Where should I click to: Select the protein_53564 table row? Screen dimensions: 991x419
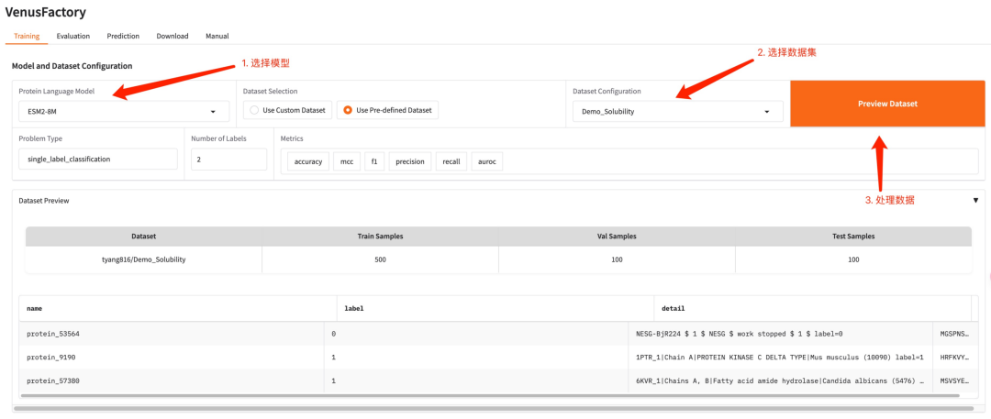pyautogui.click(x=174, y=334)
